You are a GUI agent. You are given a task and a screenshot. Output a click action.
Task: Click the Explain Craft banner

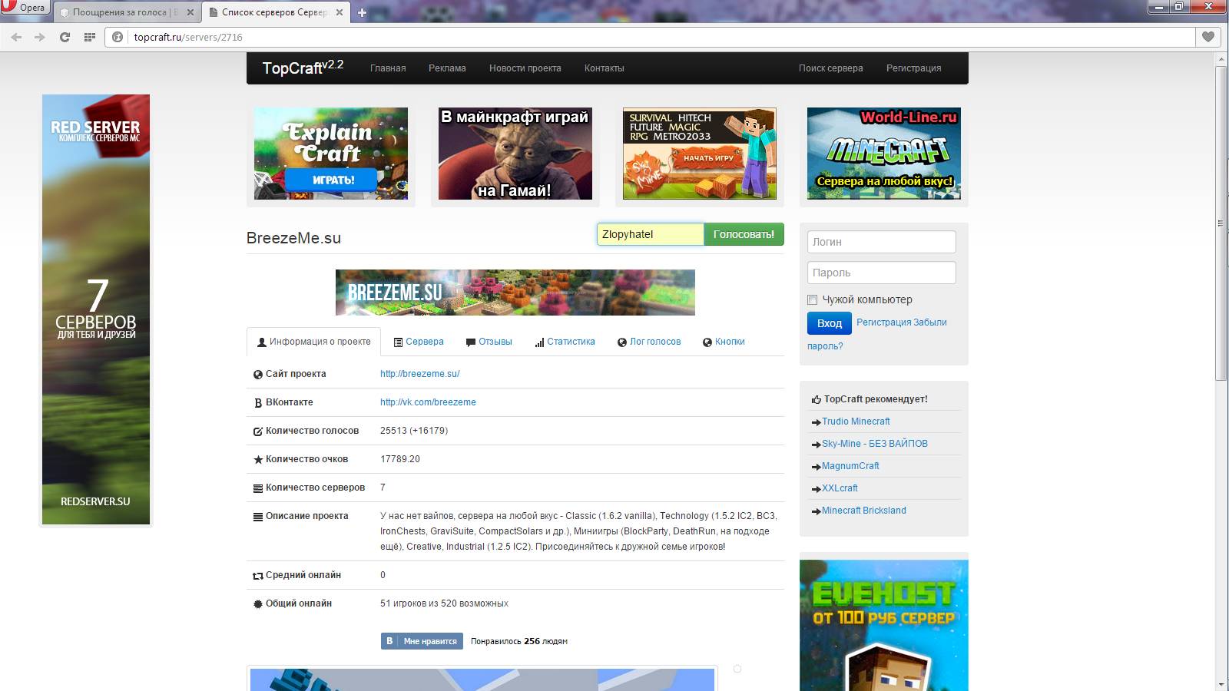point(331,154)
